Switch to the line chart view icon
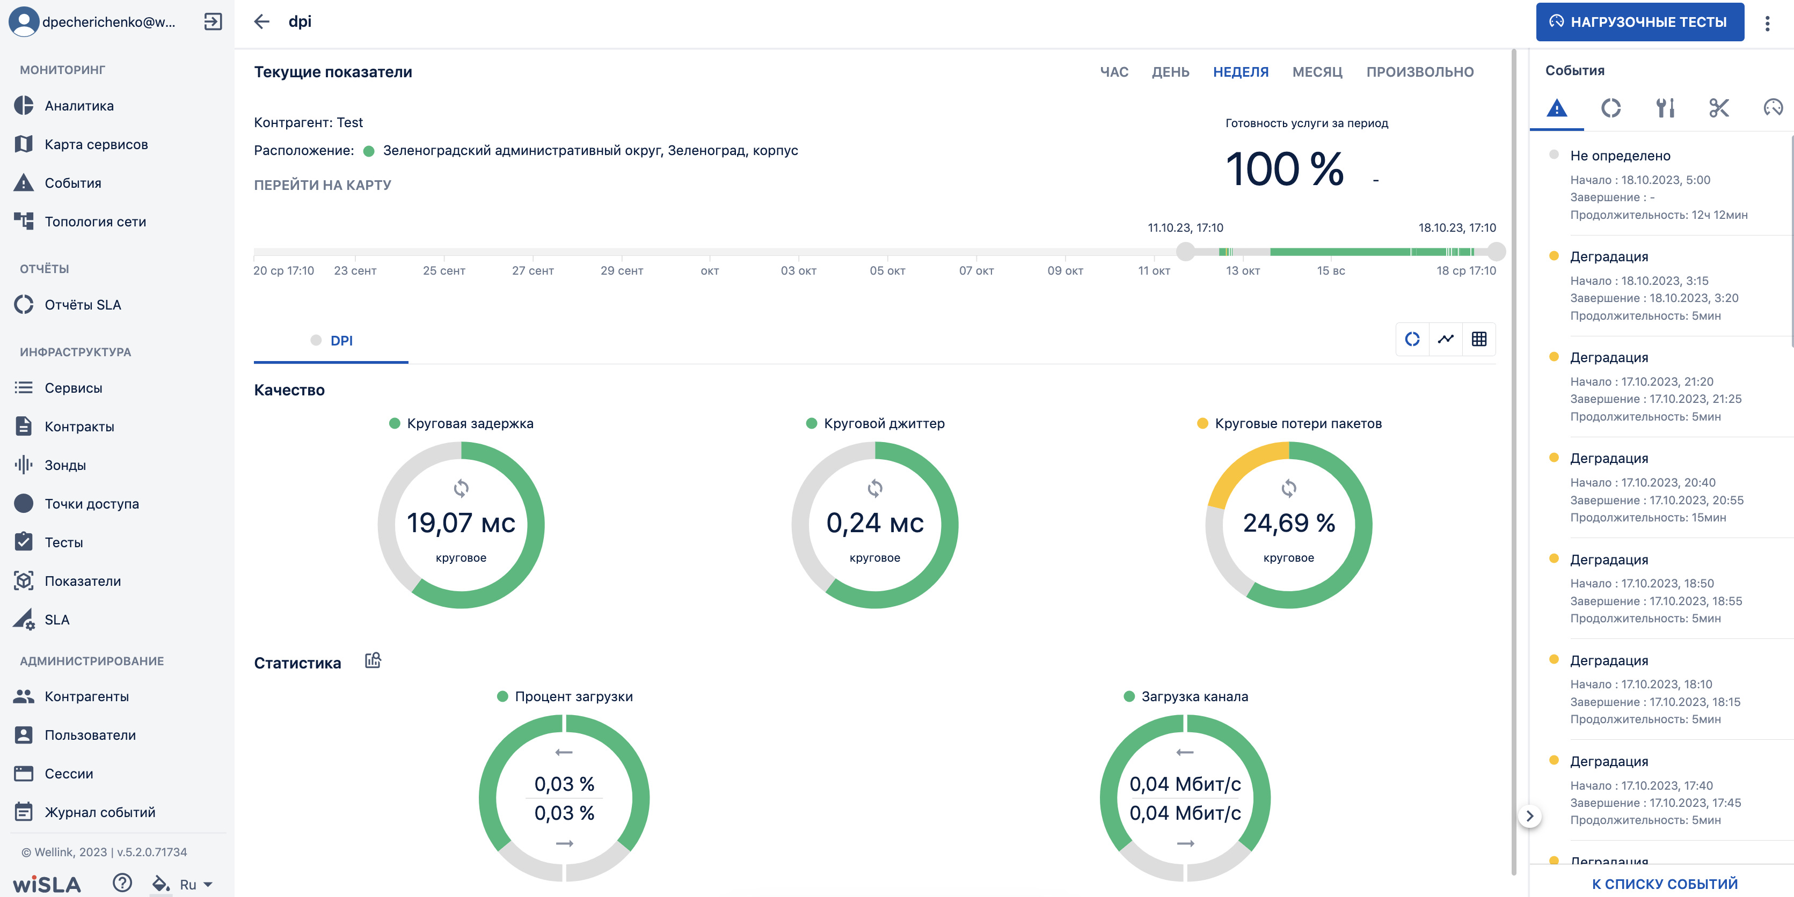Screen dimensions: 1794x897 tap(1446, 339)
